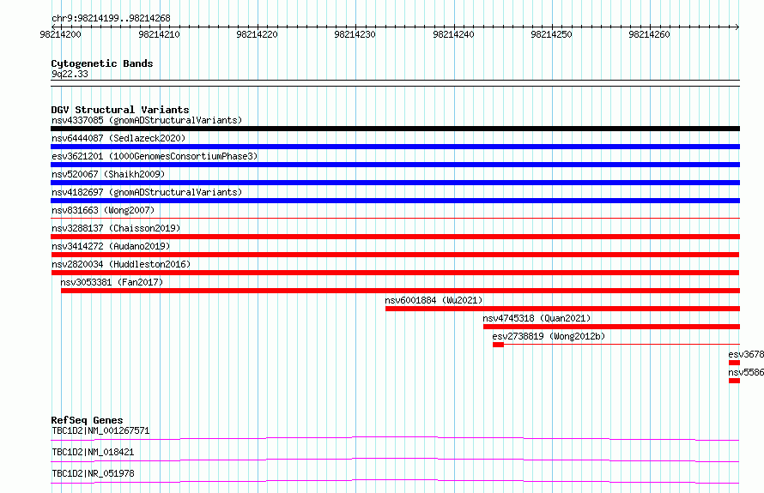Open the nsv6444087 (Sedlazeck2020) label

pyautogui.click(x=118, y=138)
